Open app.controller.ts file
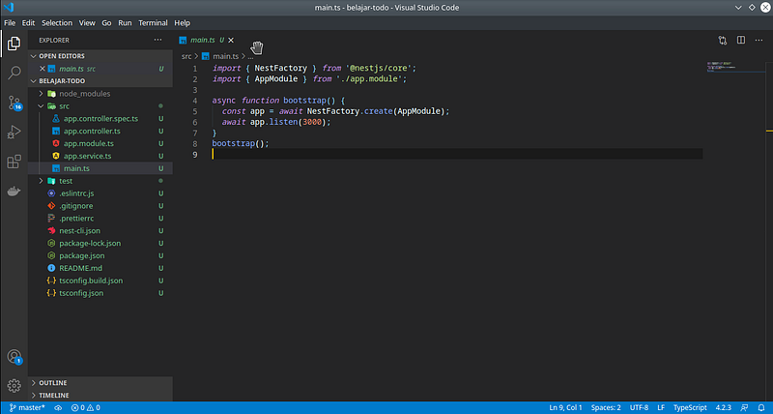The width and height of the screenshot is (773, 414). click(100, 131)
